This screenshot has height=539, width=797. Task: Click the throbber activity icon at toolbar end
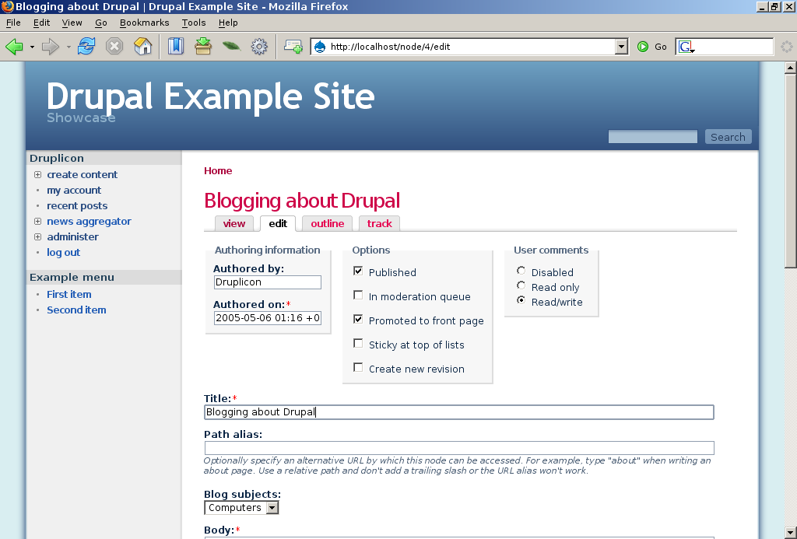click(x=786, y=47)
